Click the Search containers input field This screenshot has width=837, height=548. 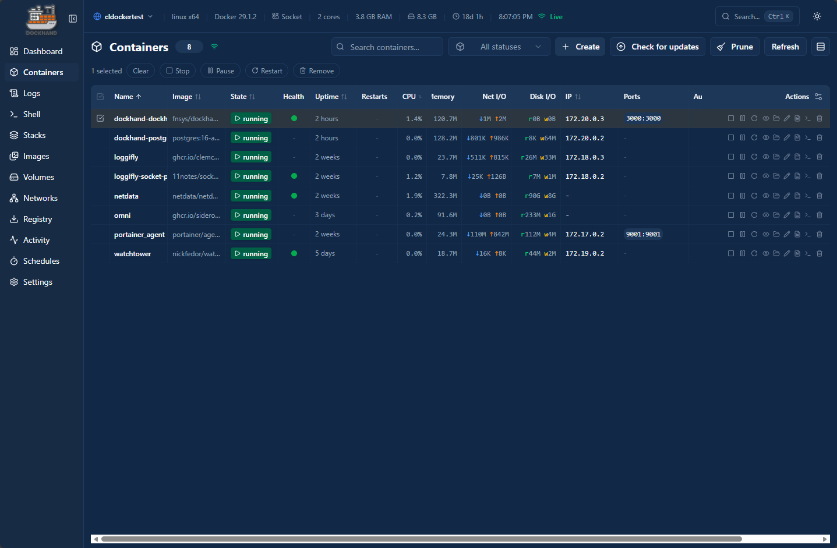click(x=387, y=47)
